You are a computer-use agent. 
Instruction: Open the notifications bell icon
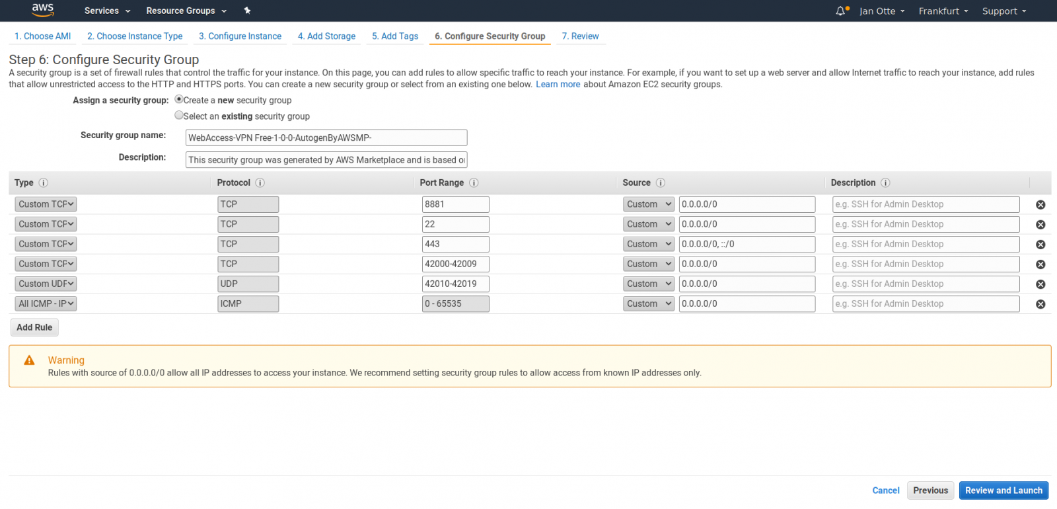tap(840, 11)
